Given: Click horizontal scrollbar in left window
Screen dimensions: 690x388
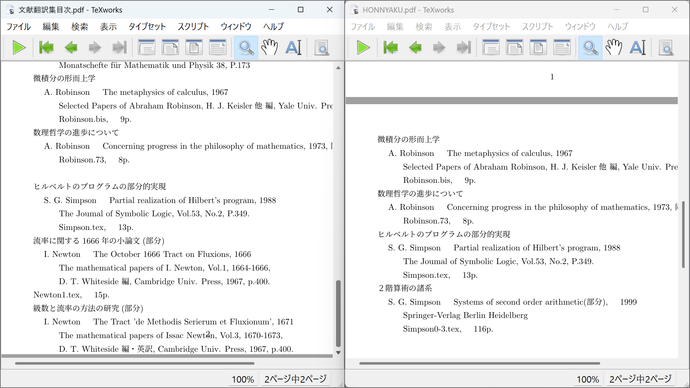Looking at the screenshot, I should 135,363.
